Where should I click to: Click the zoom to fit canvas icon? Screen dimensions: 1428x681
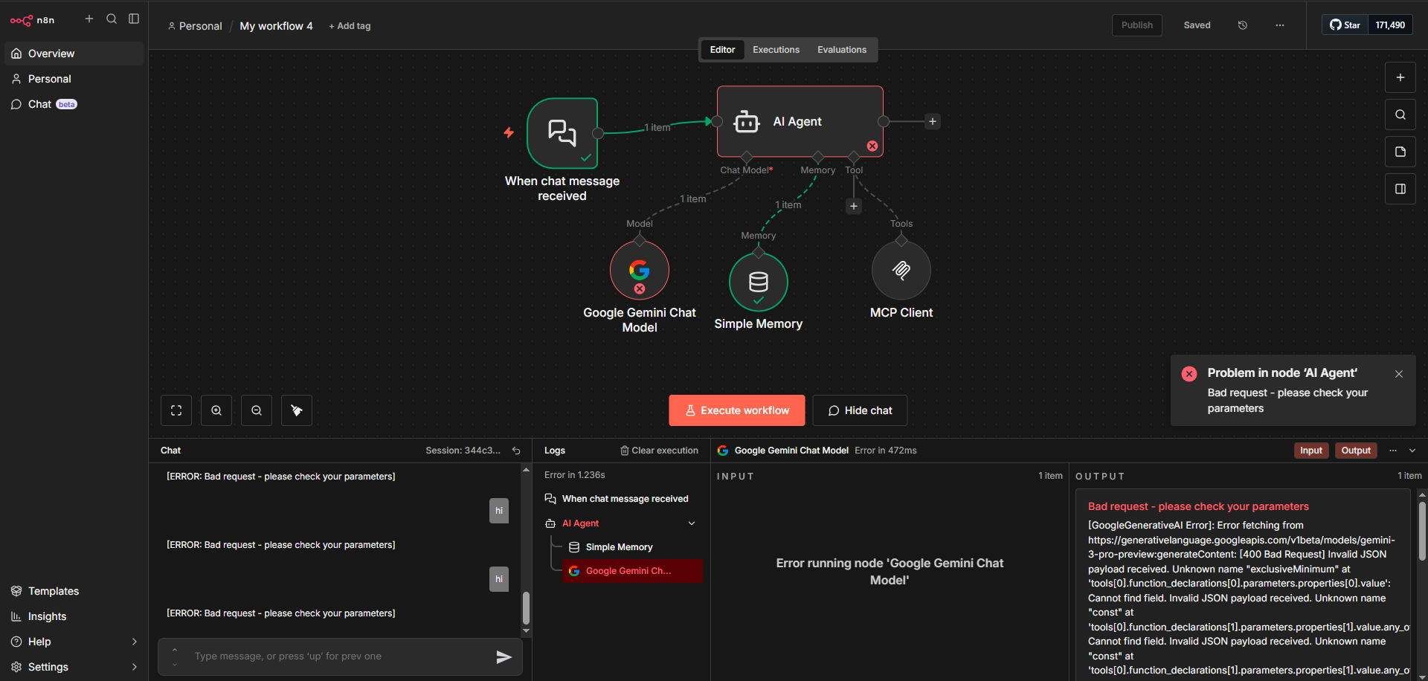tap(176, 410)
